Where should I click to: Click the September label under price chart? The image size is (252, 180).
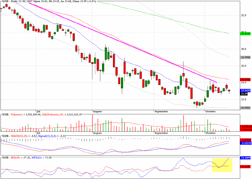161,111
